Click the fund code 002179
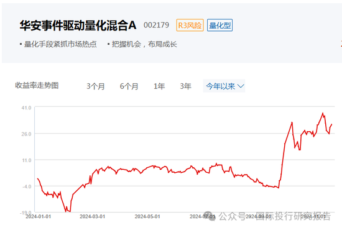This screenshot has width=342, height=230. click(x=156, y=25)
